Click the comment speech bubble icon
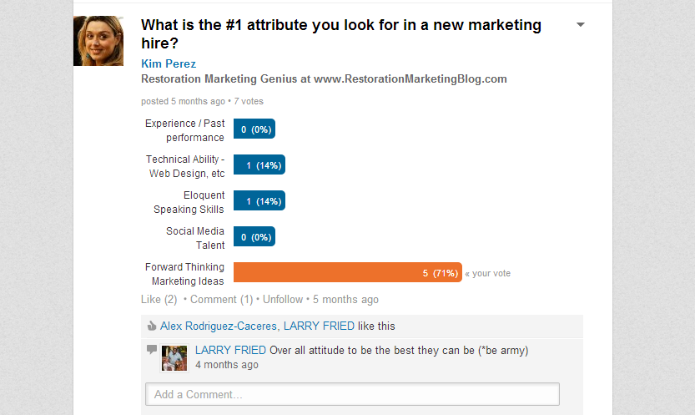This screenshot has height=415, width=695. point(152,349)
